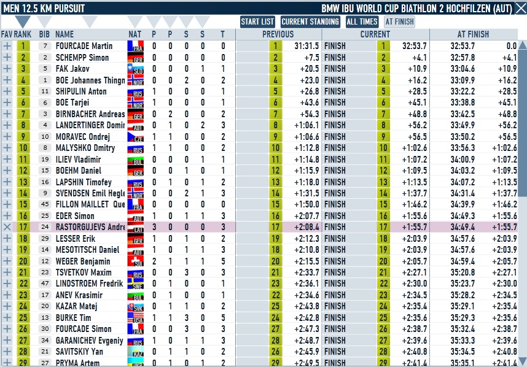
Task: Click ANEV Krasimir's finish time 35:28.2
Action: coord(463,295)
